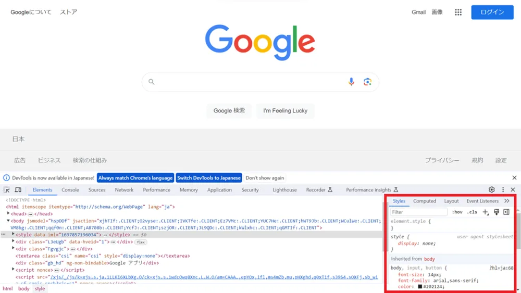Click ellipsis inside the head element
Viewport: 521px width, 293px height.
(x=30, y=214)
